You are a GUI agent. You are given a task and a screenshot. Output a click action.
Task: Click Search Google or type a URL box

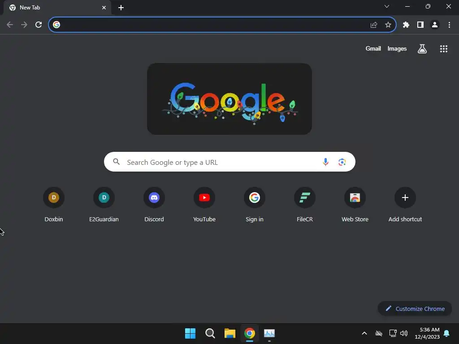coord(229,162)
